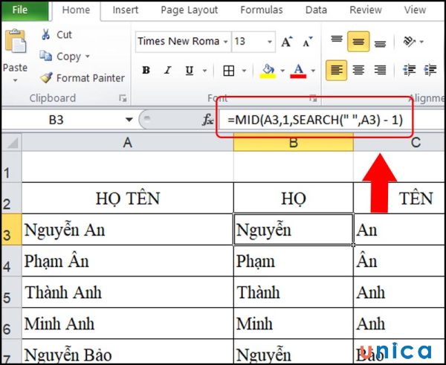Screen dimensions: 446x365
Task: Open the Paste options arrow
Action: (x=16, y=80)
